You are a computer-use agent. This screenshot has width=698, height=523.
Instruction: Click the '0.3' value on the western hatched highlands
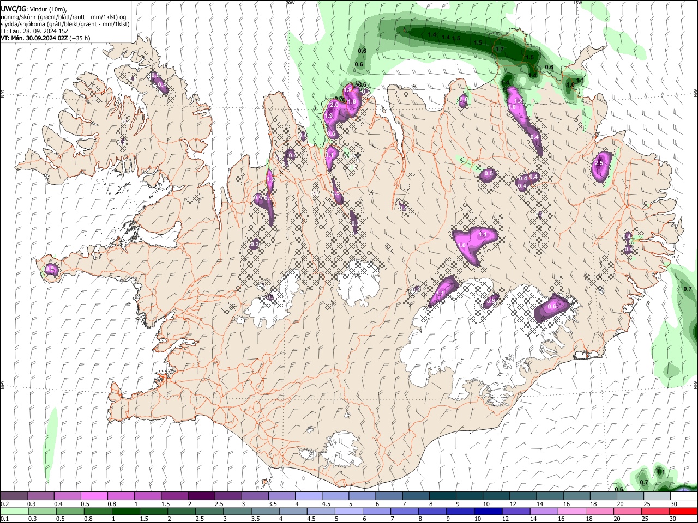(254, 245)
